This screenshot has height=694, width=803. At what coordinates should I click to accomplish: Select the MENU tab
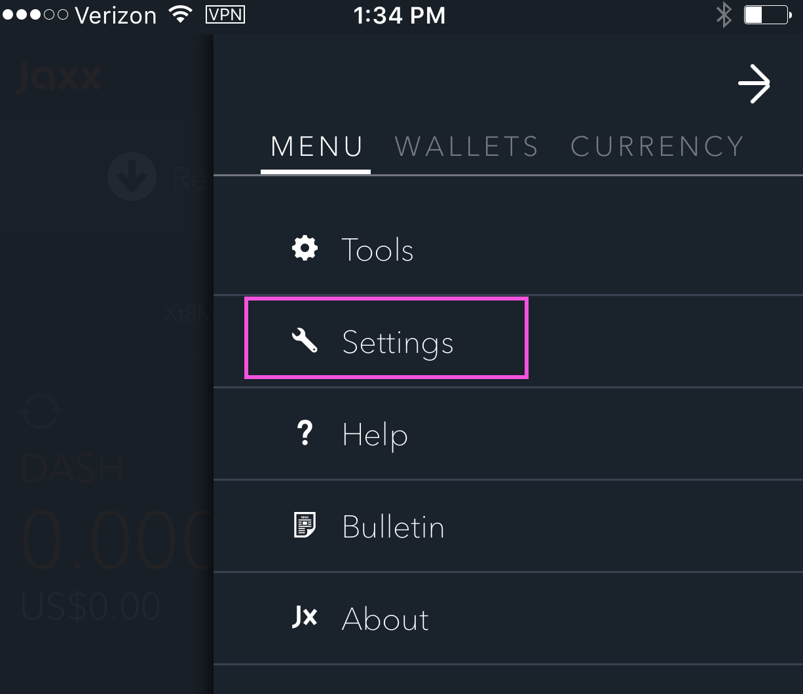click(x=316, y=147)
